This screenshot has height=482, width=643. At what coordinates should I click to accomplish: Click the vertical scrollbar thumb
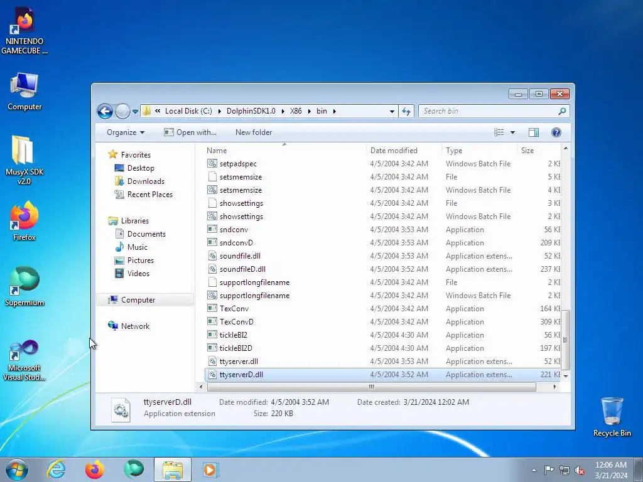(x=566, y=340)
